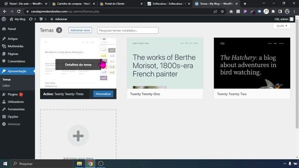Close the Temas My Blog tab
Screen dimensions: 299x168
click(237, 4)
